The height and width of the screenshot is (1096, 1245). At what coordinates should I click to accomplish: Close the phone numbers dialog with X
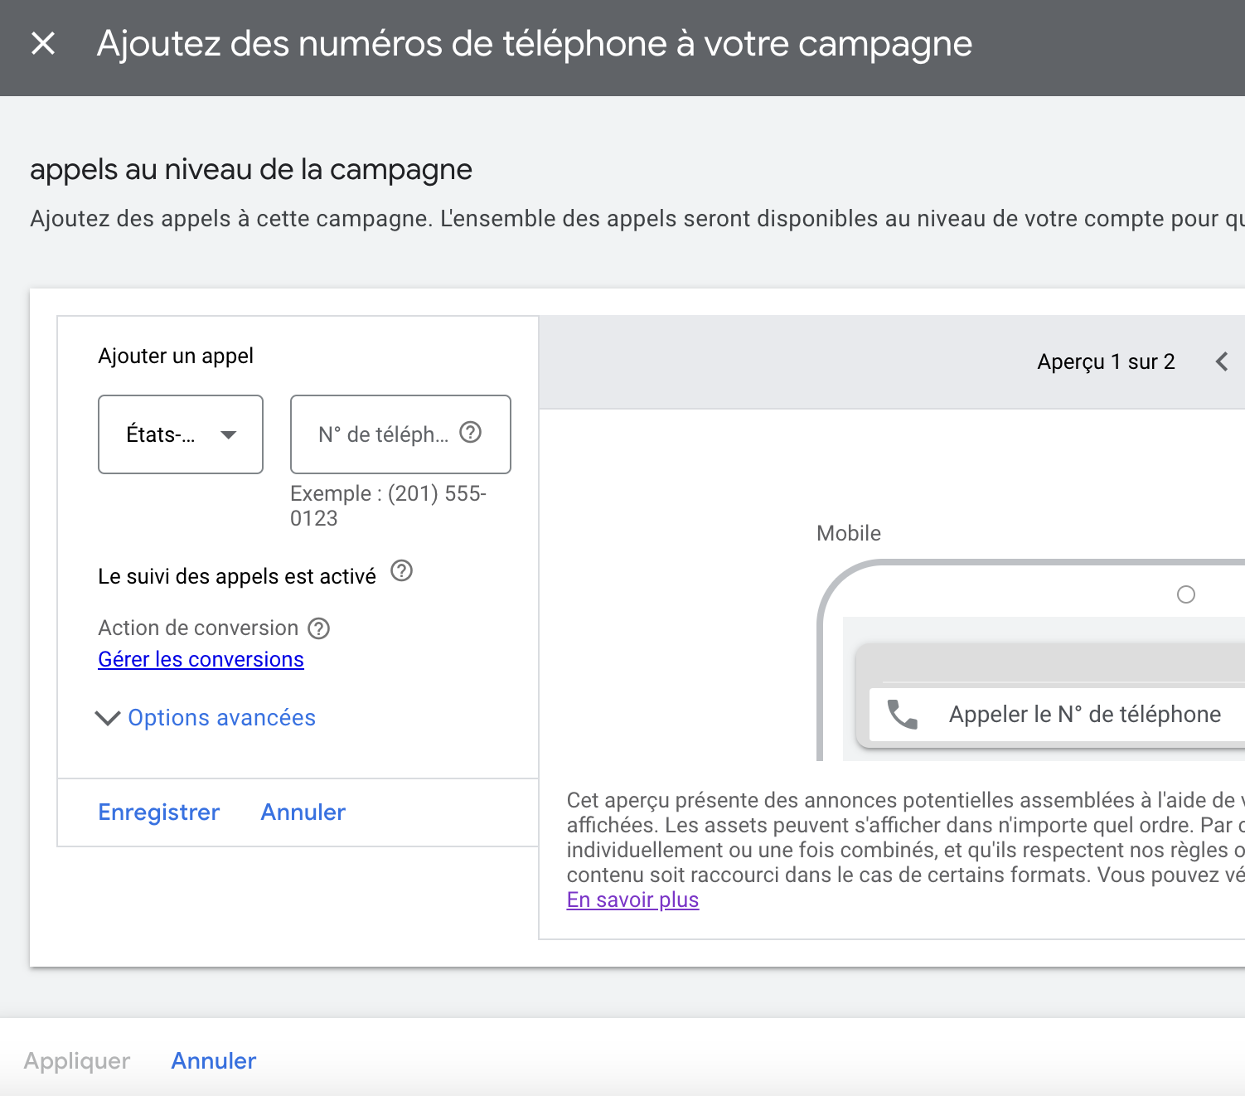click(x=43, y=43)
